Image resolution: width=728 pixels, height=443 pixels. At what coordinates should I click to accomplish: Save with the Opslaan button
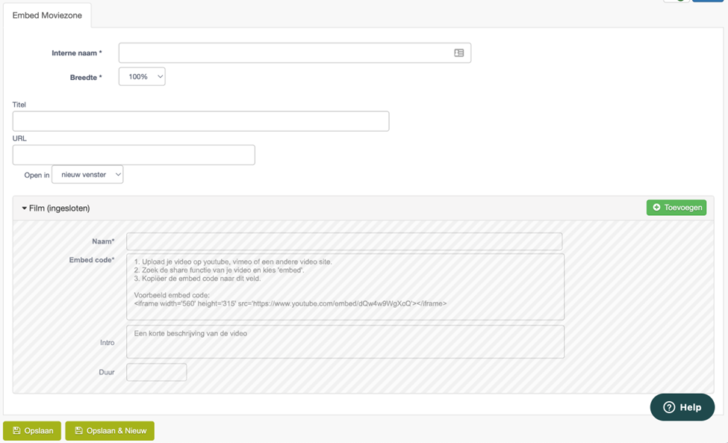[x=32, y=430]
